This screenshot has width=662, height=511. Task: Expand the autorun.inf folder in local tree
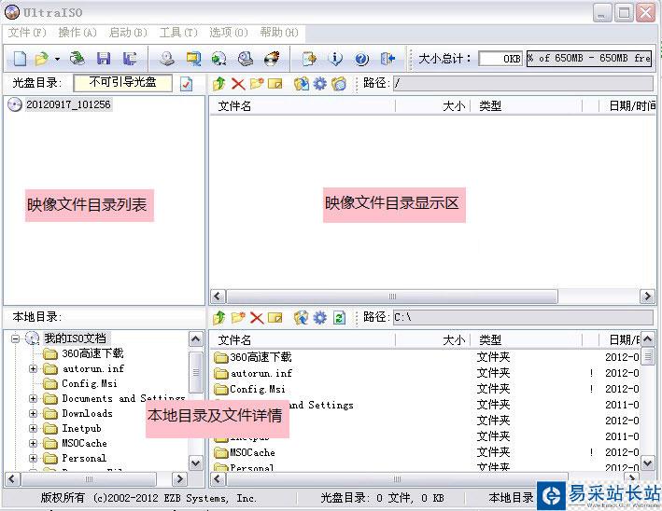click(x=33, y=368)
